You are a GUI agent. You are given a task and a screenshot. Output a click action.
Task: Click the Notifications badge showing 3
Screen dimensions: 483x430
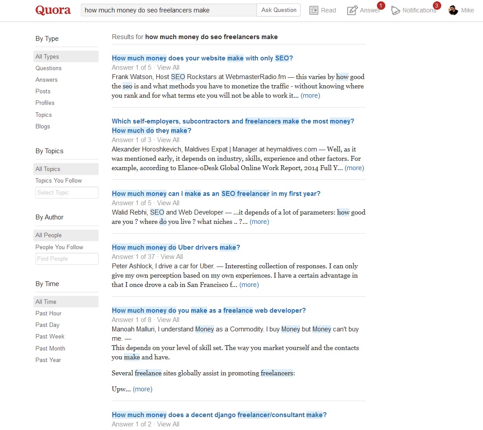coord(436,5)
